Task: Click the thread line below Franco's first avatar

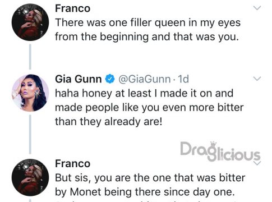Action: tap(30, 57)
